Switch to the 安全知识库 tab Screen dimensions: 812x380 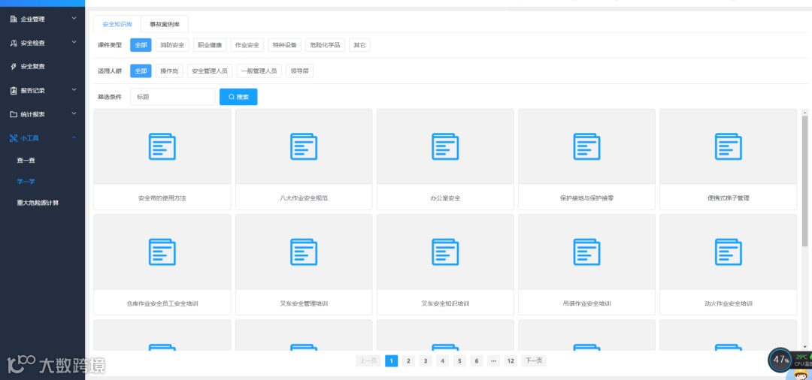click(117, 24)
